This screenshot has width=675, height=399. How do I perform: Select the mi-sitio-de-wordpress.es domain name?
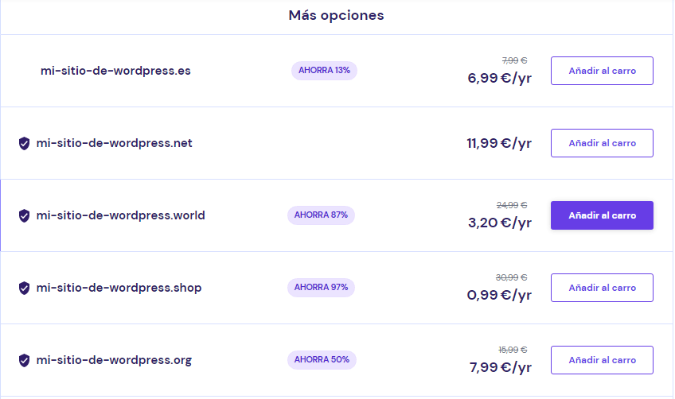pos(115,71)
